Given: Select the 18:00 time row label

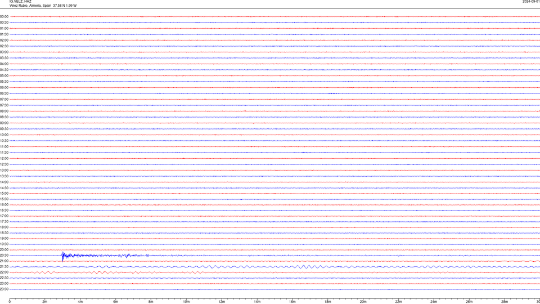Looking at the screenshot, I should 4,227.
